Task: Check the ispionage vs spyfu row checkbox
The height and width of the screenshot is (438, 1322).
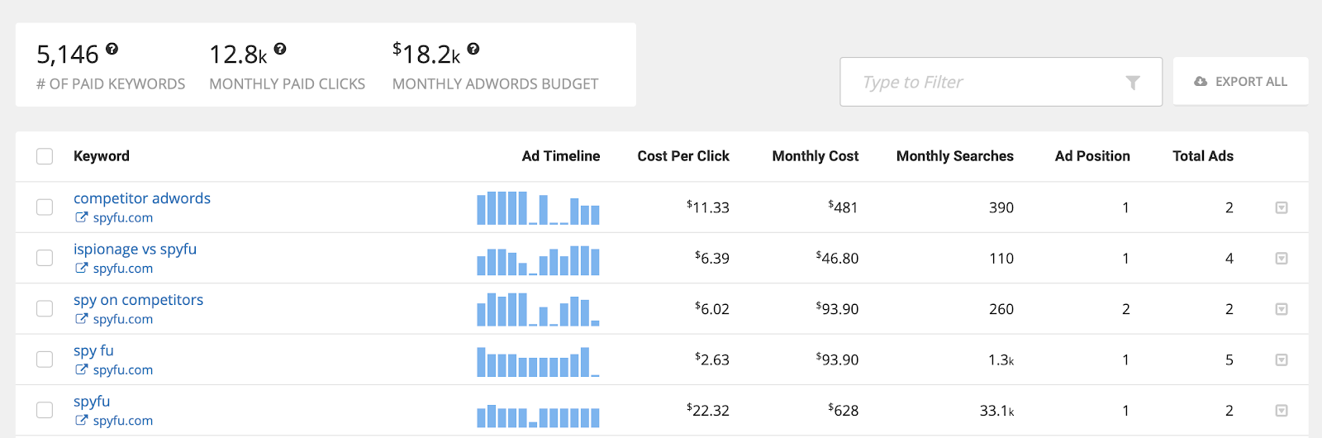Action: 45,258
